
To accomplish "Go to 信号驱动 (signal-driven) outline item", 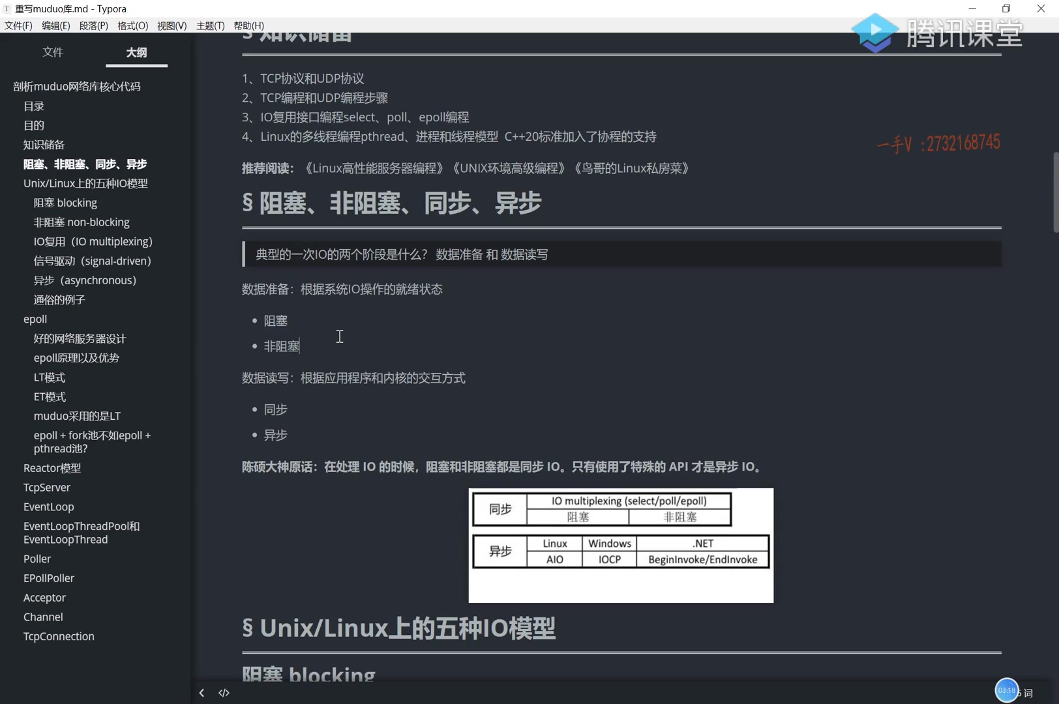I will click(x=93, y=261).
